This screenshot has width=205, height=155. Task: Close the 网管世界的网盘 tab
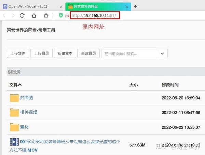pos(126,7)
